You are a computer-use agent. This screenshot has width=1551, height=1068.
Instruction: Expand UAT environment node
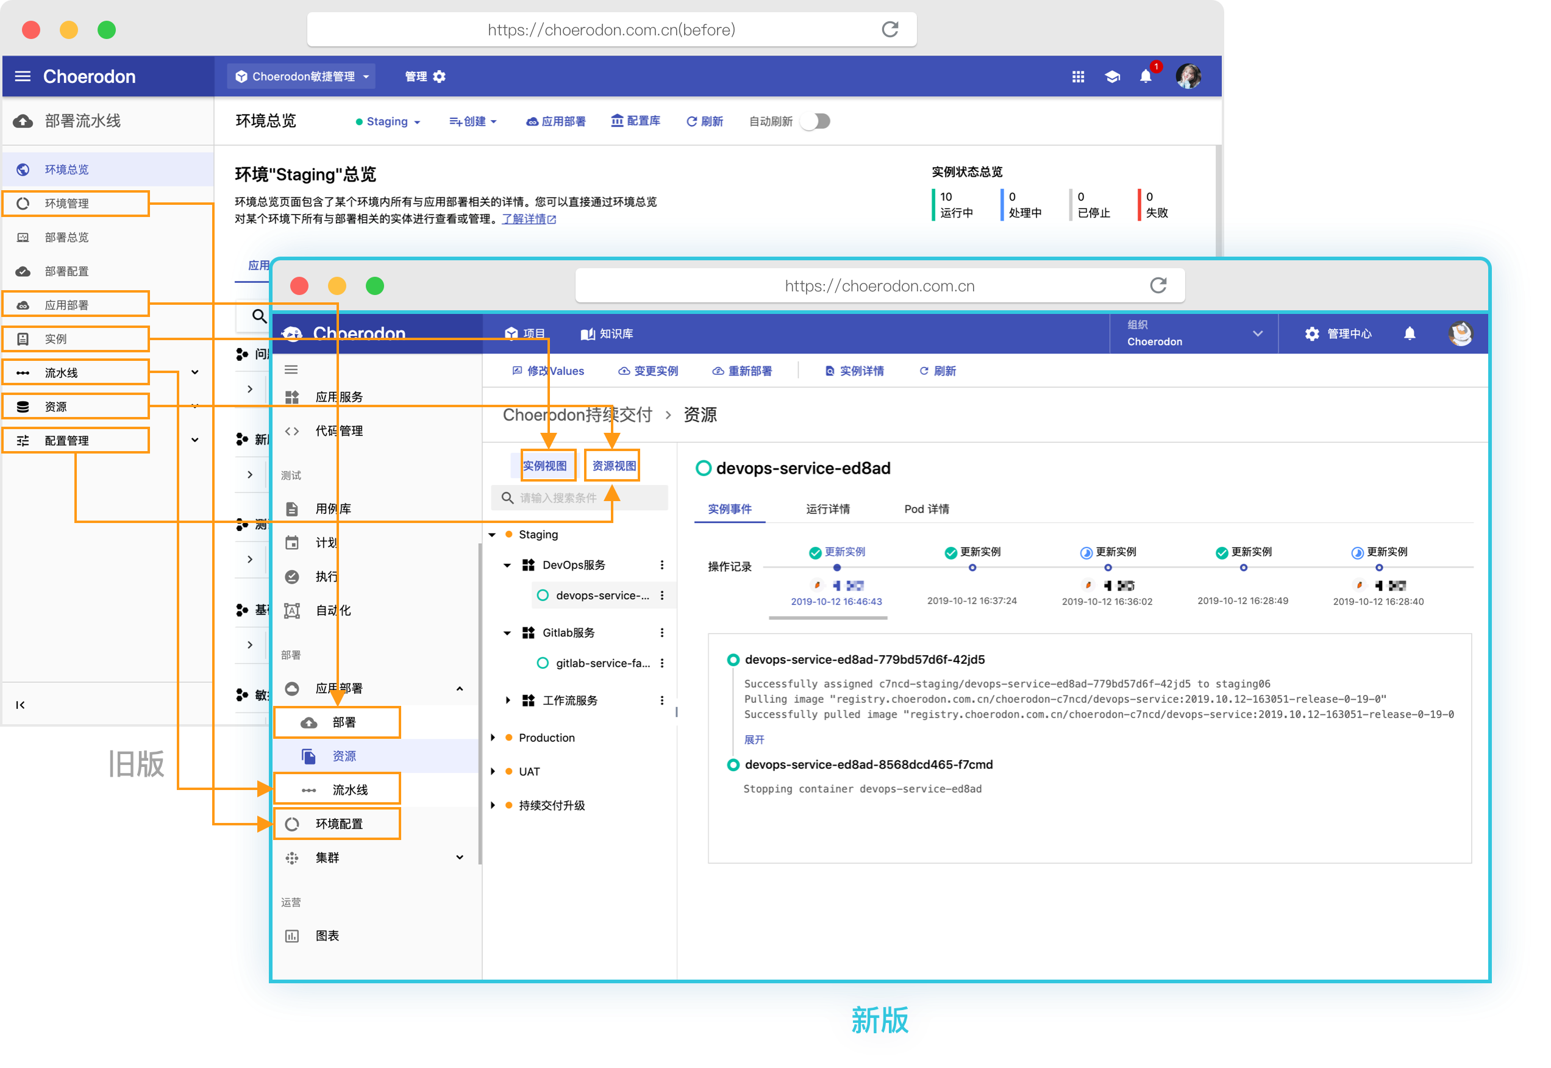pos(493,772)
